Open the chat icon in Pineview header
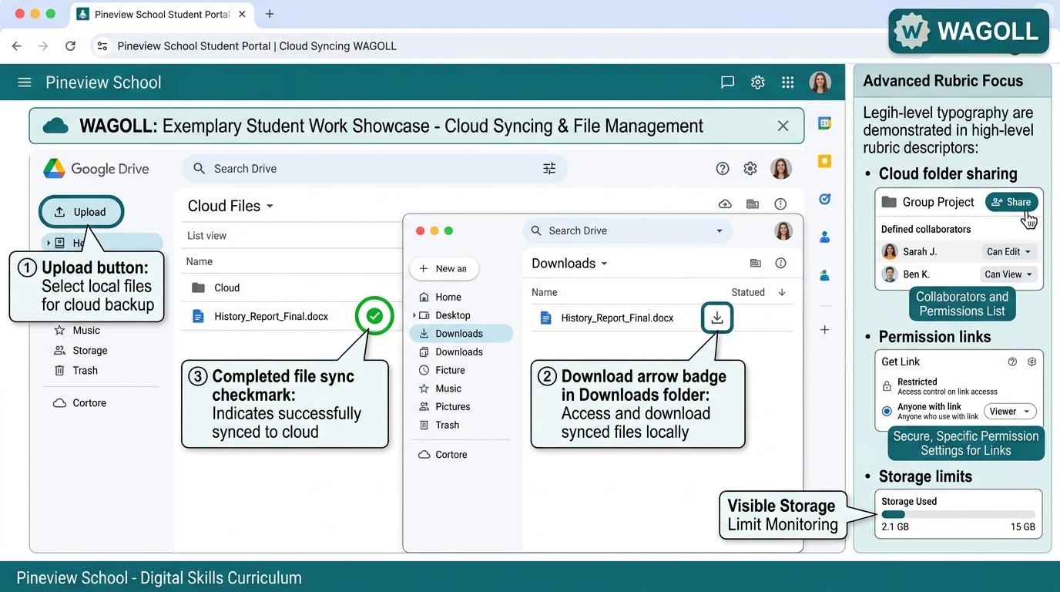Image resolution: width=1060 pixels, height=592 pixels. pos(727,82)
